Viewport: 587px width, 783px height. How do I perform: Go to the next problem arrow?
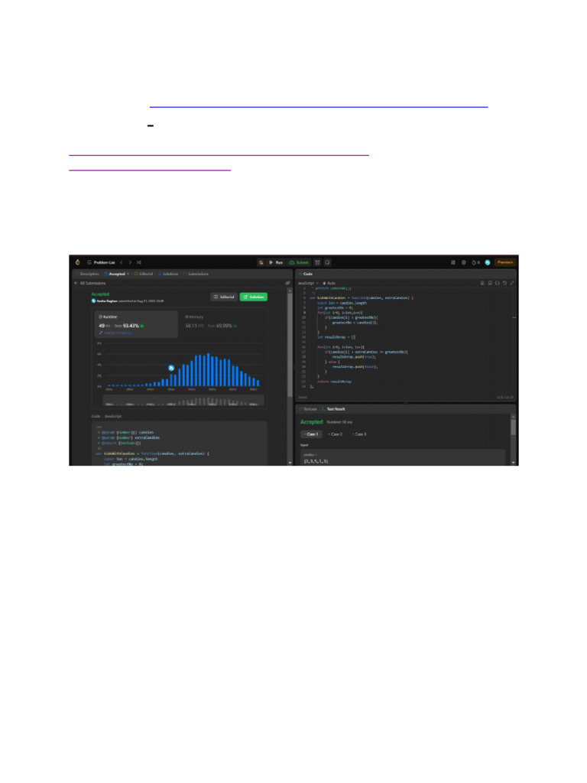point(130,262)
